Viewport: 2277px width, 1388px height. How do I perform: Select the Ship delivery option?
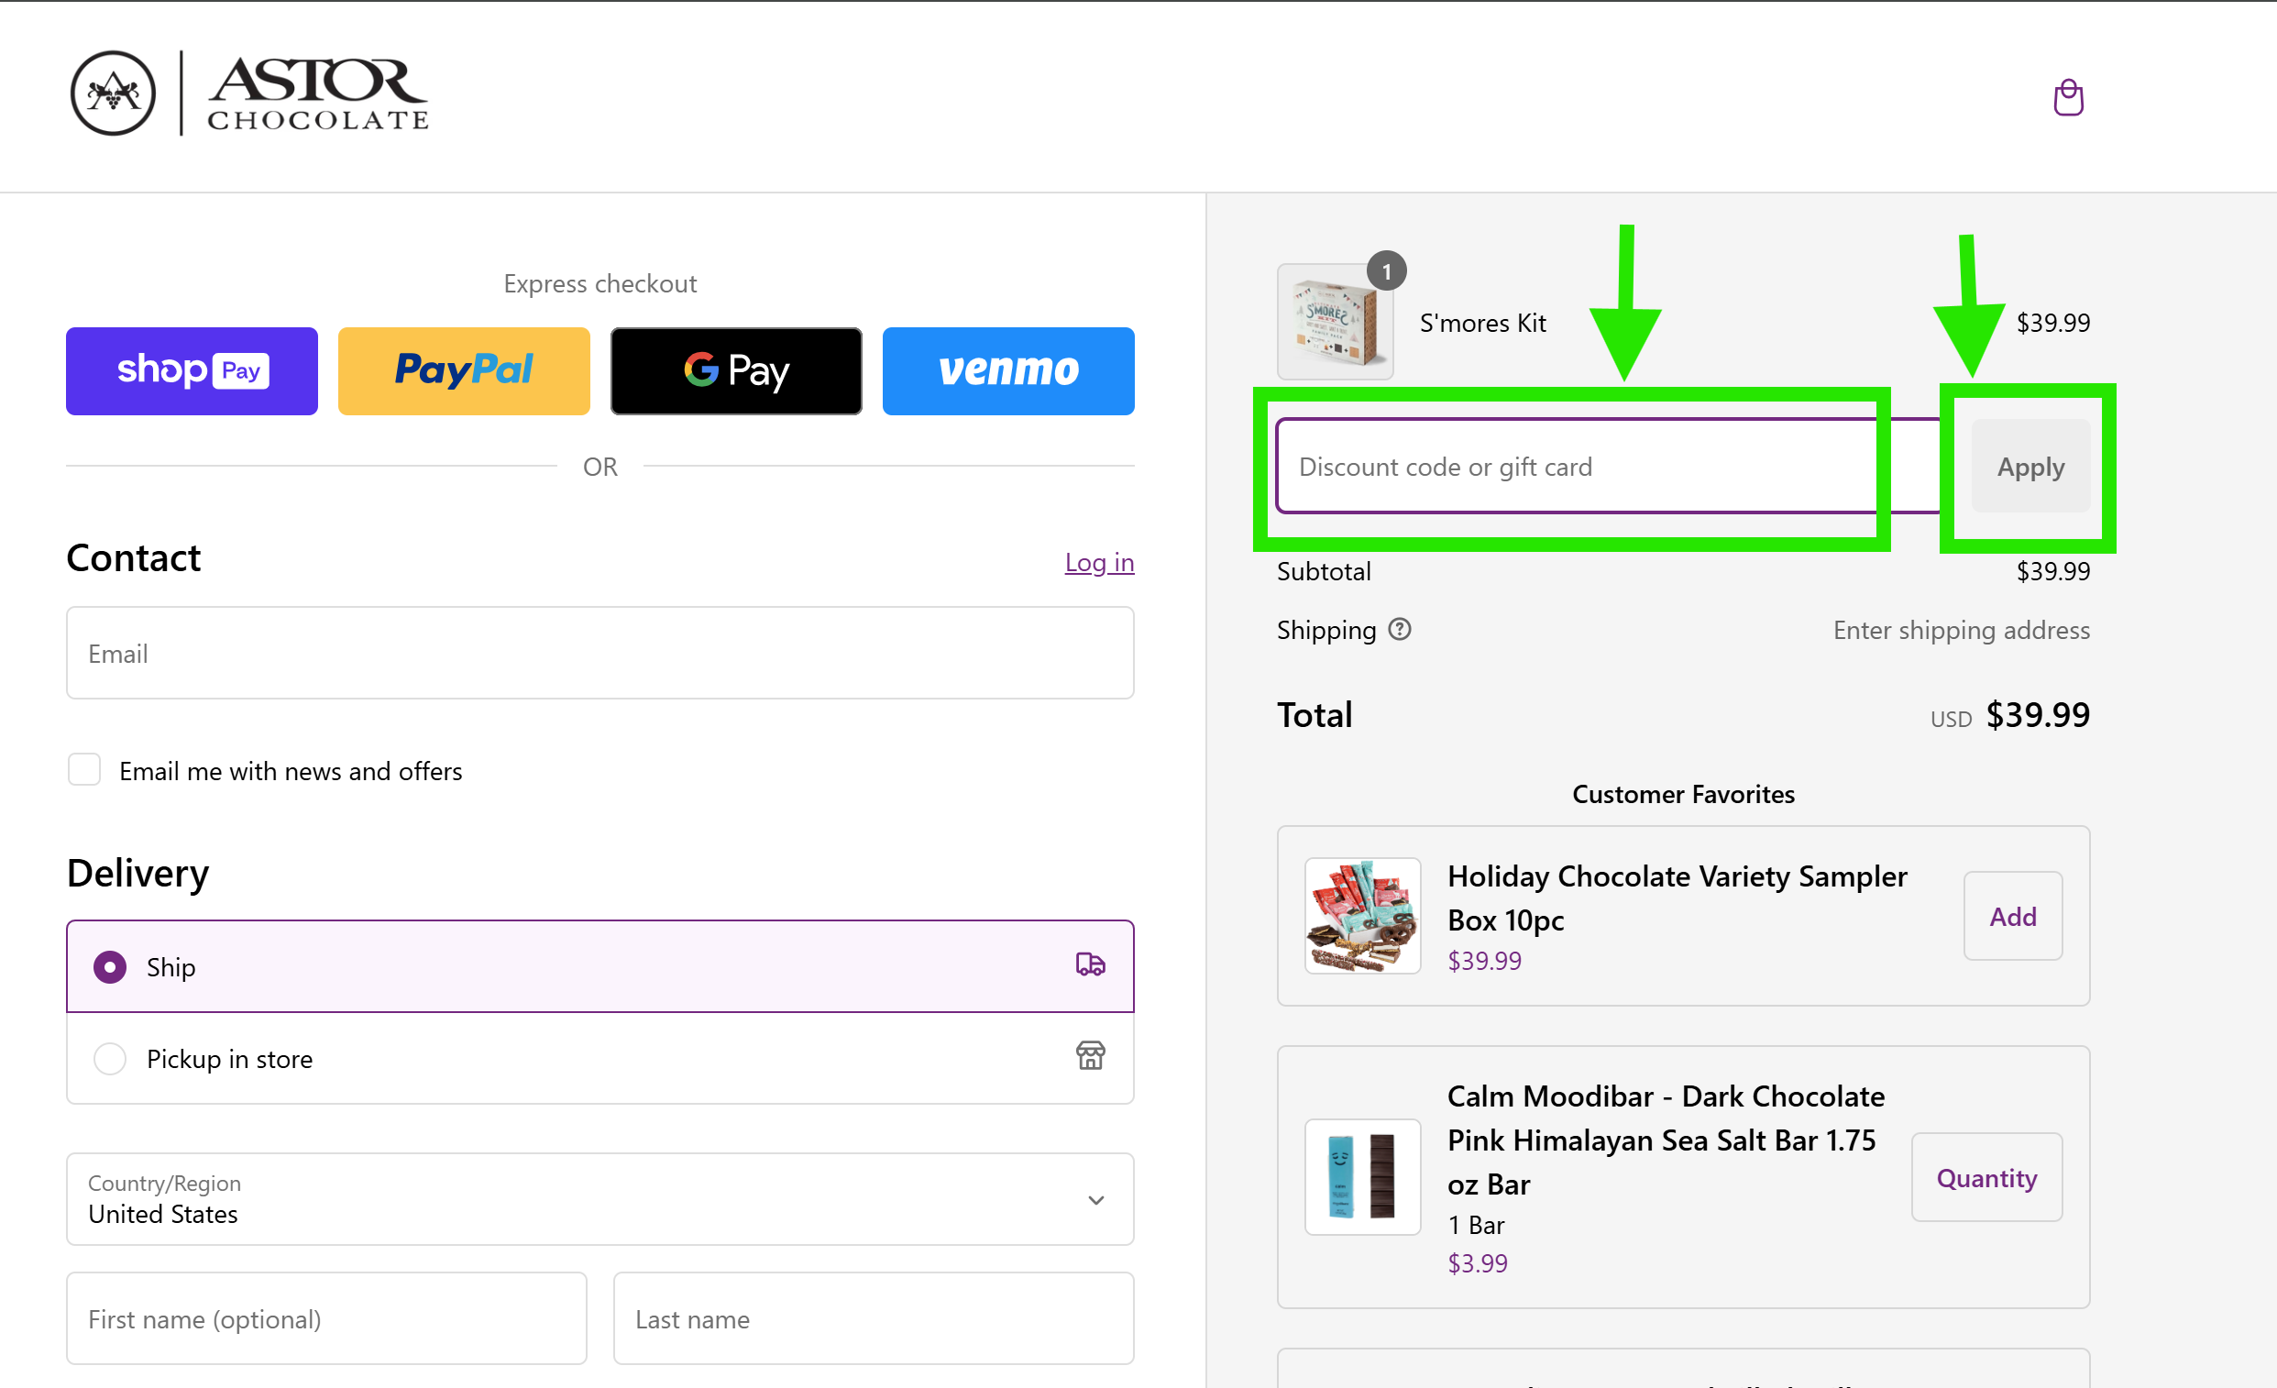(600, 966)
